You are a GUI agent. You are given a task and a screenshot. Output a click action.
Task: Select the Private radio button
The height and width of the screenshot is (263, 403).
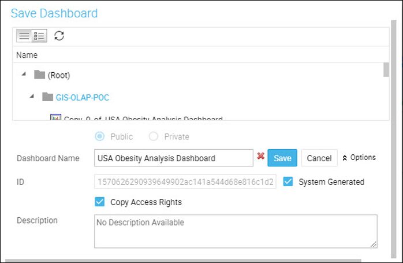[x=154, y=136]
